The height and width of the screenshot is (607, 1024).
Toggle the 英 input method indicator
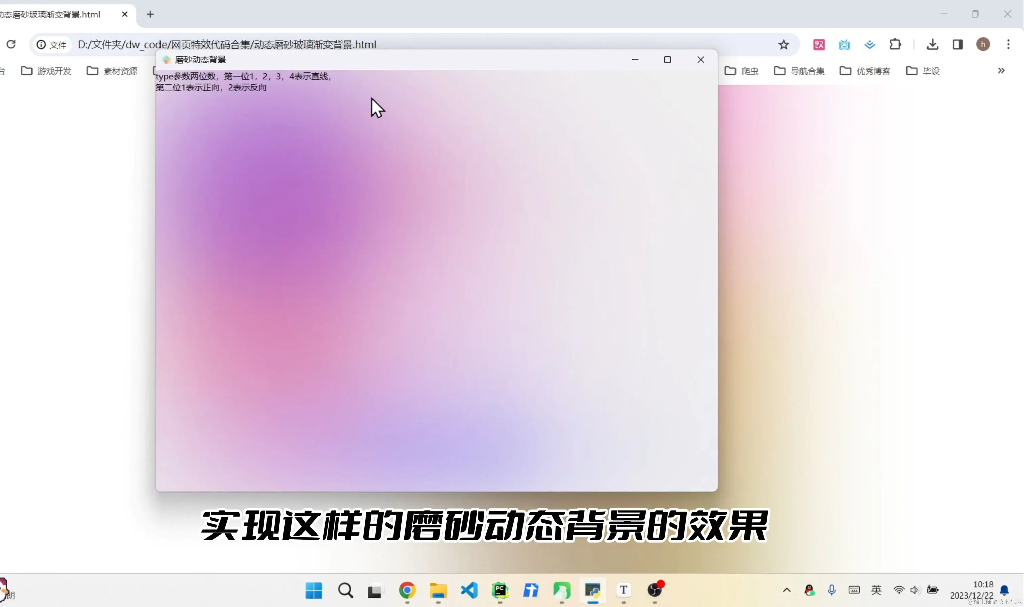876,590
